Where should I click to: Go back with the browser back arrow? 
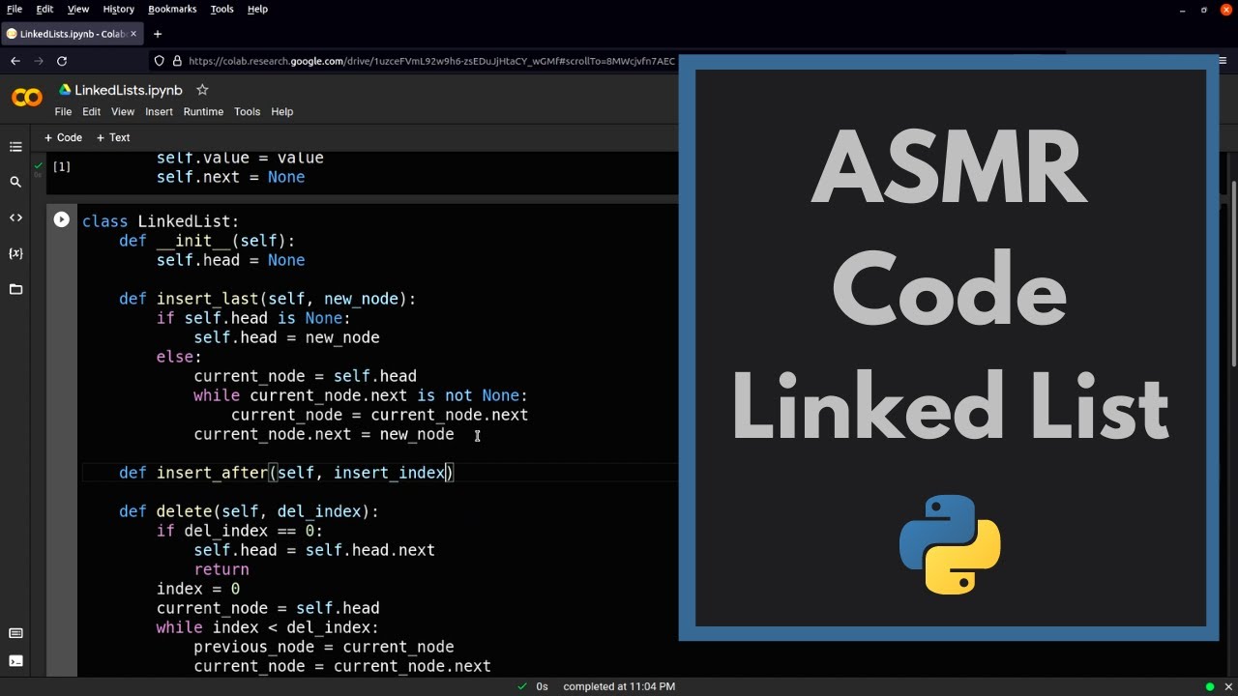point(15,61)
